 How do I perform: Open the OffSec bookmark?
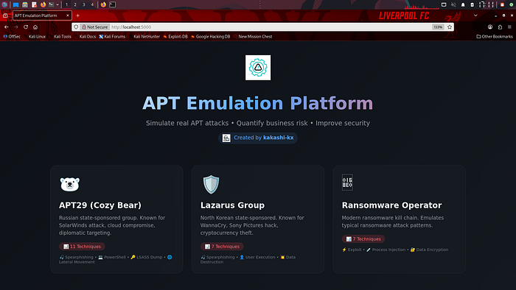point(12,37)
